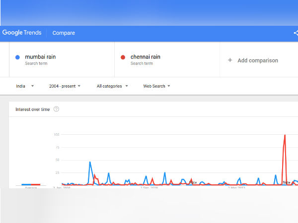
Task: Click the red chennai rain peak at 100
Action: pyautogui.click(x=285, y=135)
